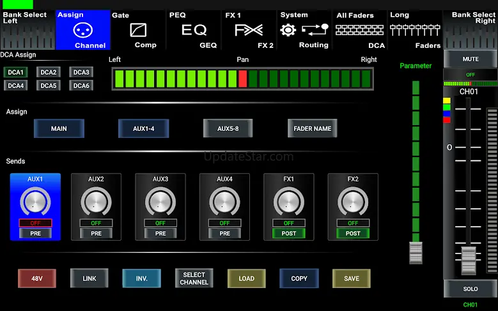This screenshot has width=498, height=311.
Task: Assign channel to DCA1
Action: coord(15,72)
